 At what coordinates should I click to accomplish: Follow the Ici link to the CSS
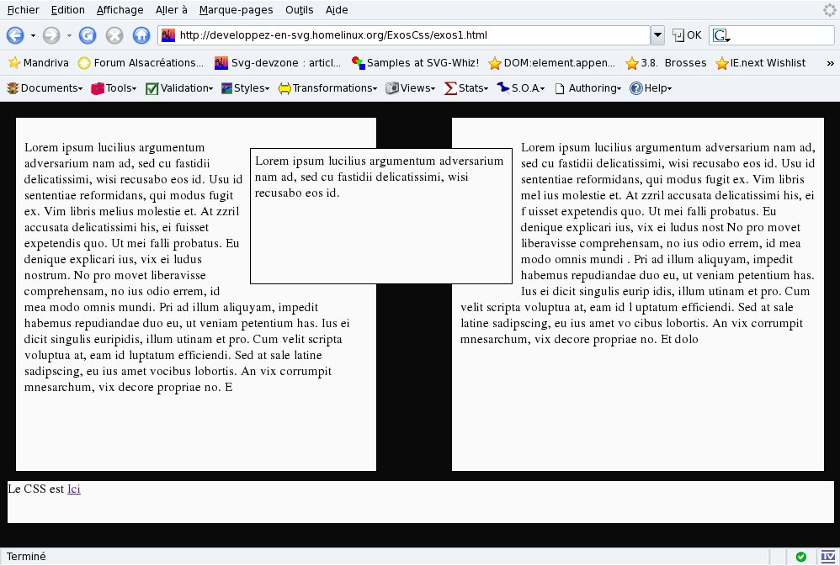74,489
